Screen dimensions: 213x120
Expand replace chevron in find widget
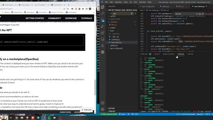pyautogui.click(x=173, y=14)
